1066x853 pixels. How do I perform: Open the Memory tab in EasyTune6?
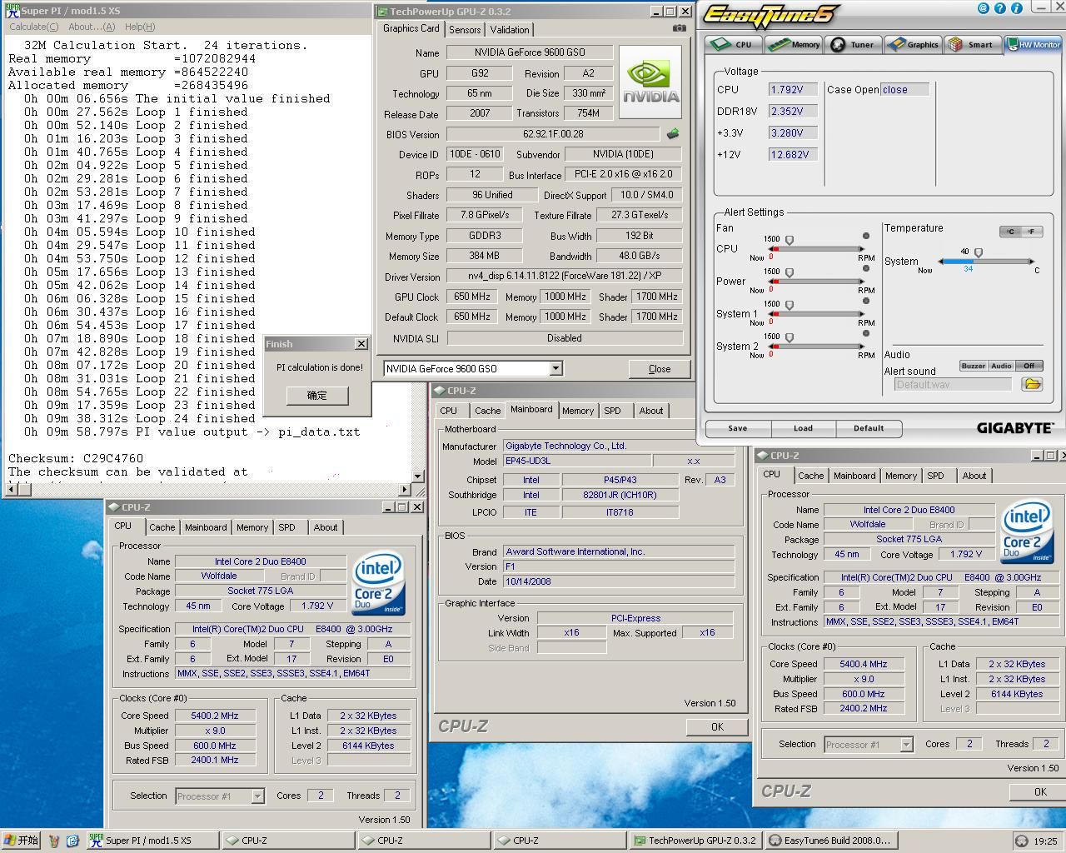click(x=795, y=44)
